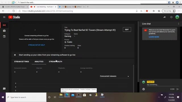The image size is (182, 102).
Task: Click the taskbar clock showing Monday
Action: point(171,97)
